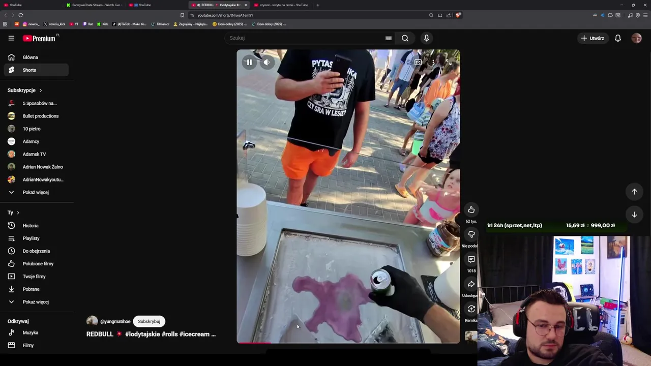Image resolution: width=651 pixels, height=366 pixels.
Task: Open the notifications bell
Action: pos(618,38)
